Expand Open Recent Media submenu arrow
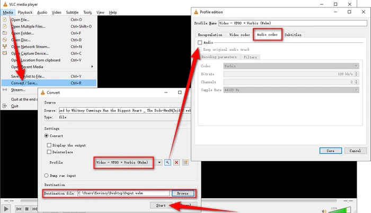 click(92, 67)
